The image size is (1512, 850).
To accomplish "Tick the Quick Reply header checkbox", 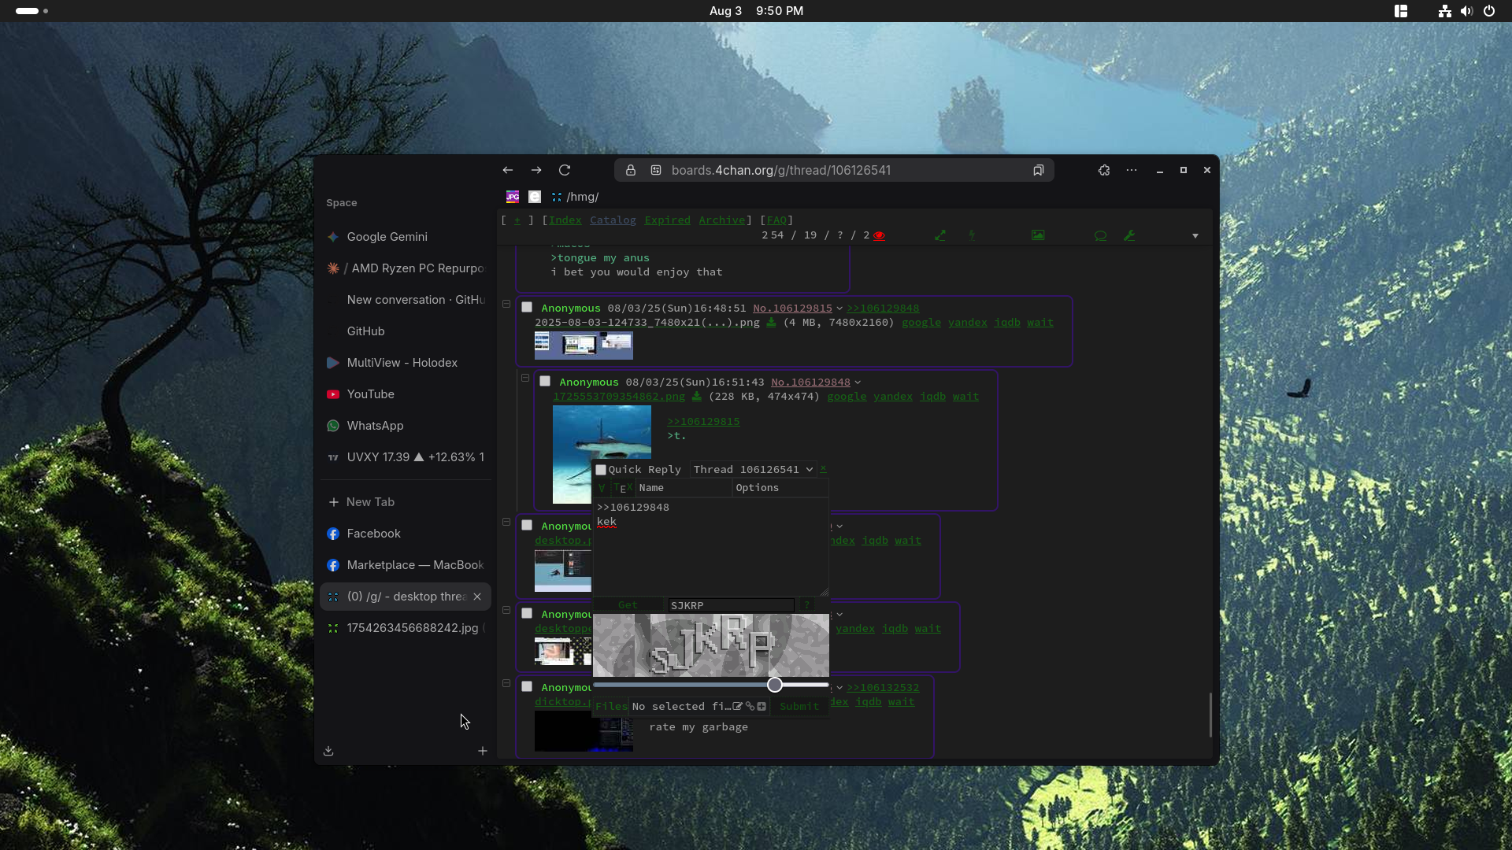I will pyautogui.click(x=601, y=470).
